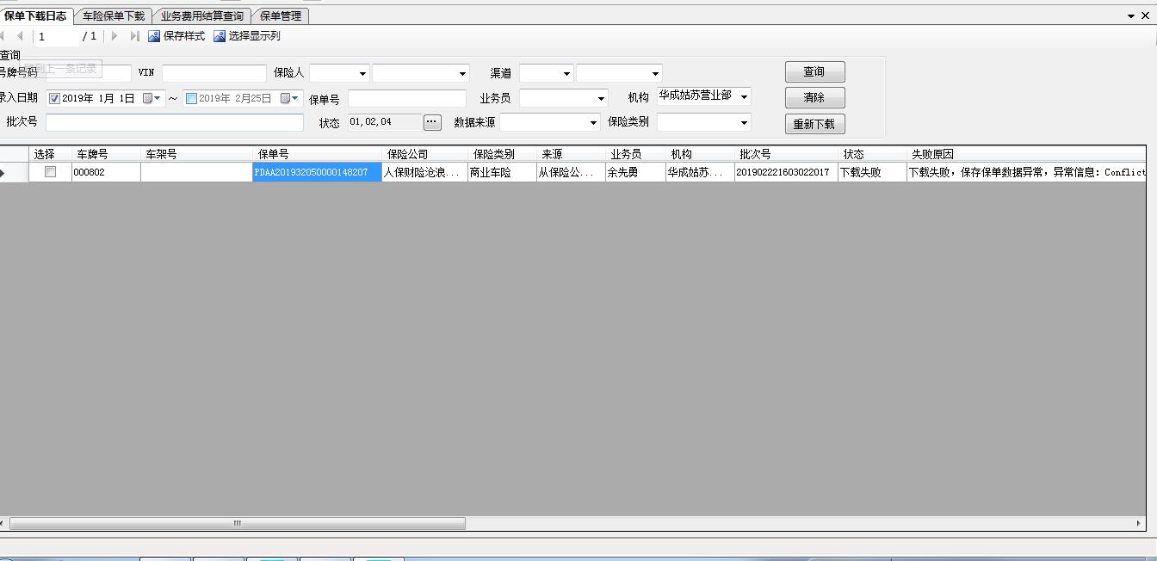Toggle the start date checkbox for 2019年1月1日
The width and height of the screenshot is (1157, 561).
(x=54, y=99)
